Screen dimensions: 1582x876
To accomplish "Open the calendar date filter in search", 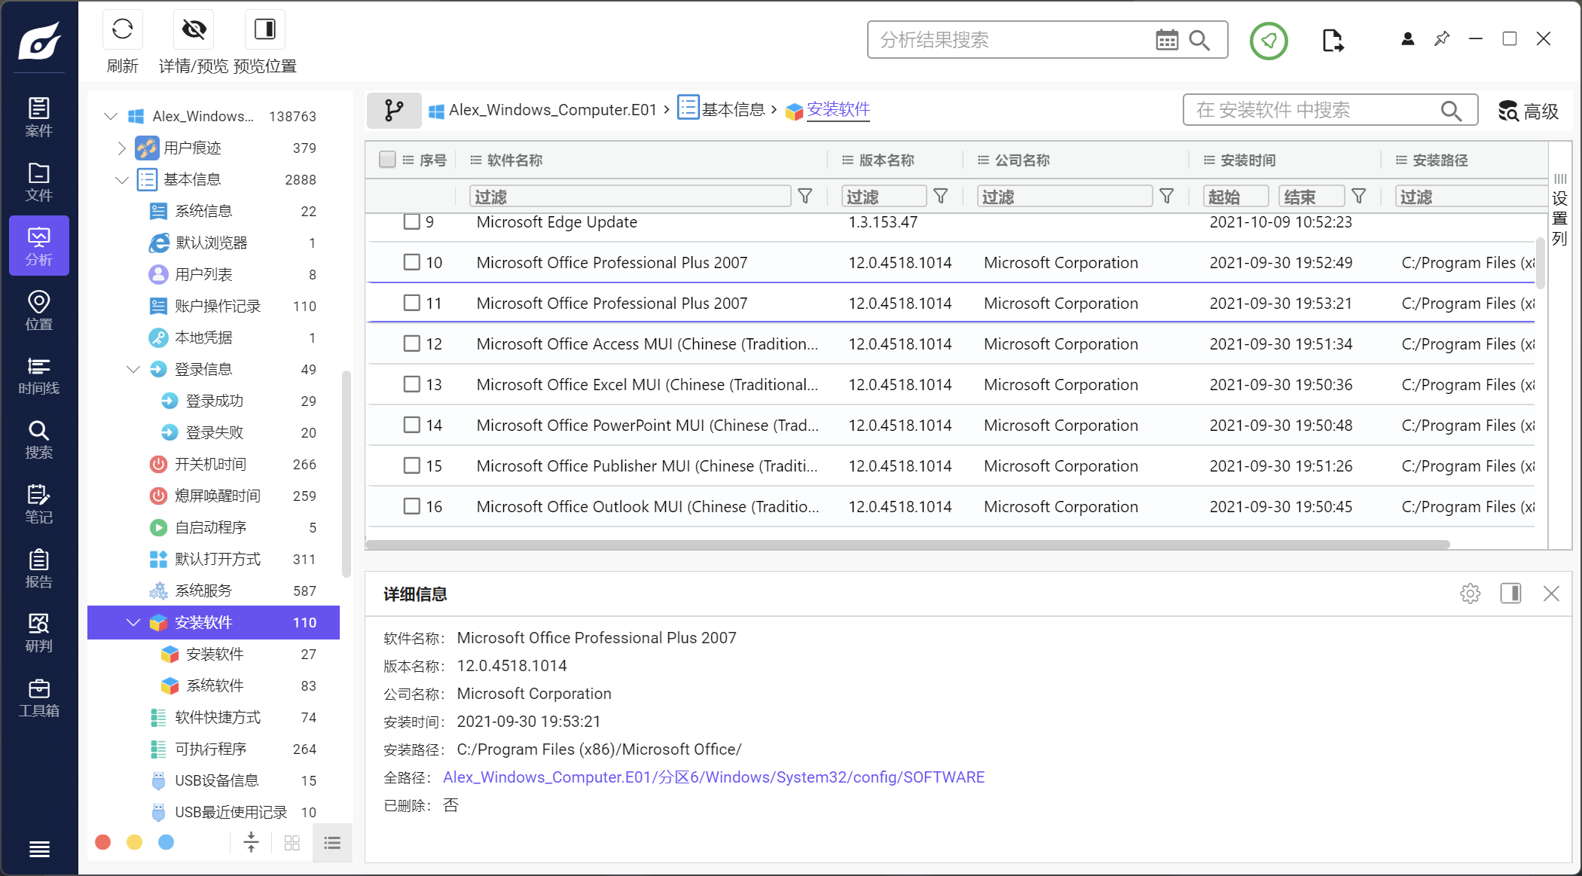I will 1167,40.
